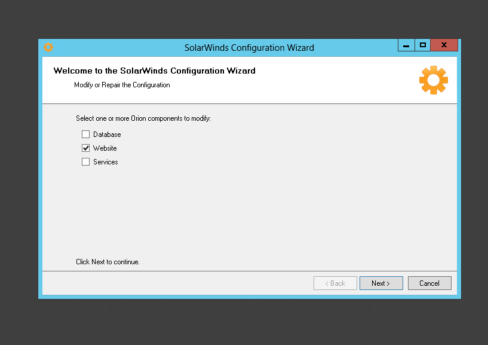The height and width of the screenshot is (345, 488).
Task: Click the small gear icon in title bar
Action: click(x=48, y=47)
